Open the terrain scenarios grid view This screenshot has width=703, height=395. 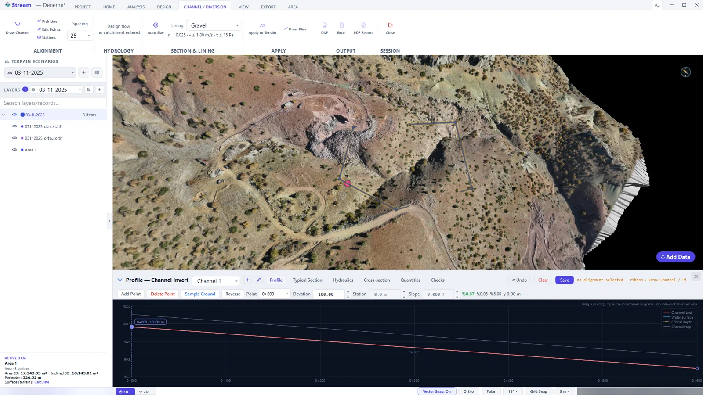(x=97, y=72)
